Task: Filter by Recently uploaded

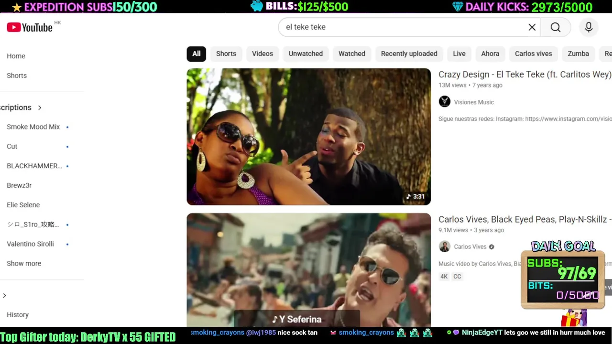Action: click(409, 54)
